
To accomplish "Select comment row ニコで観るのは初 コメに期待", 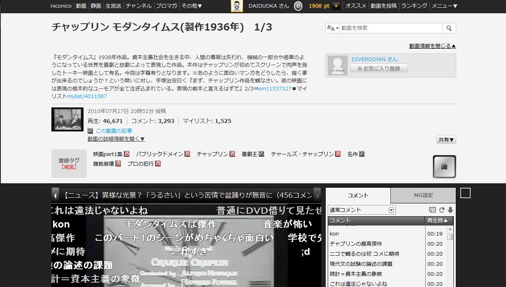I will point(377,254).
